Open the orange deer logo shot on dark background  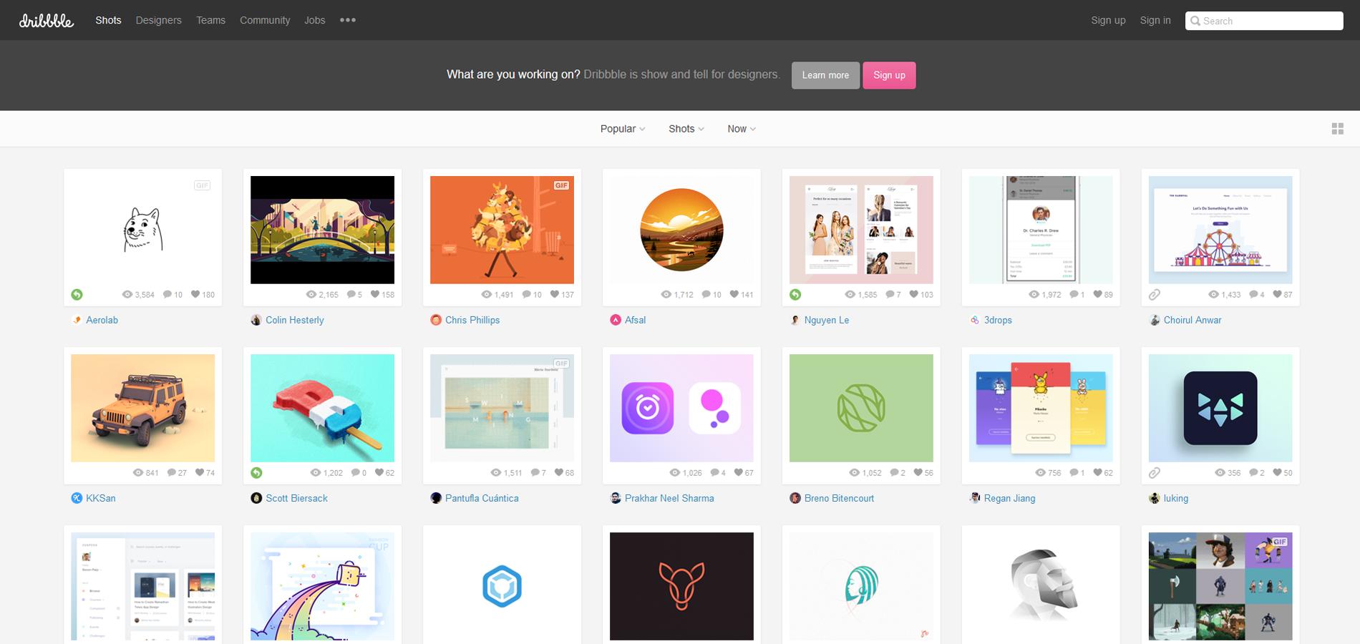[x=682, y=586]
